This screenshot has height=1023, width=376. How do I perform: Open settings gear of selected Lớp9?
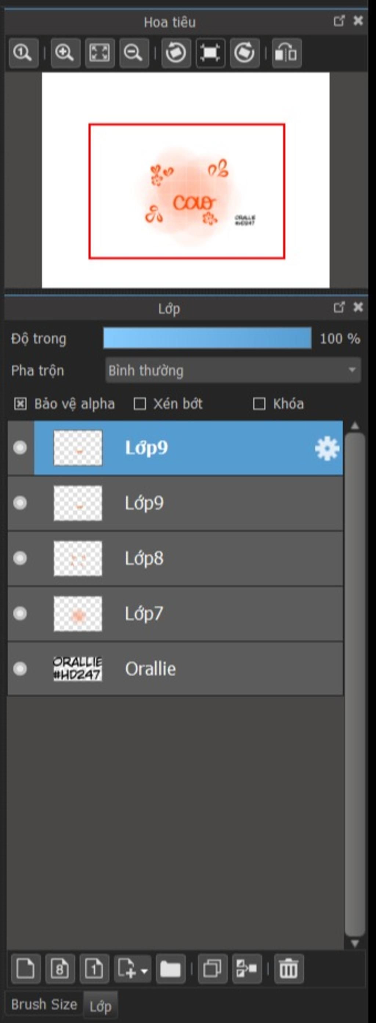click(327, 448)
